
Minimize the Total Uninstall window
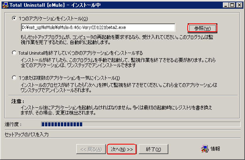[x=226, y=5]
